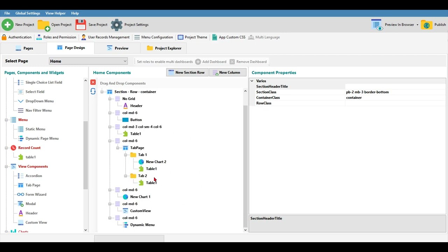Click the green New Project plus icon
Image resolution: width=448 pixels, height=252 pixels.
coord(7,25)
